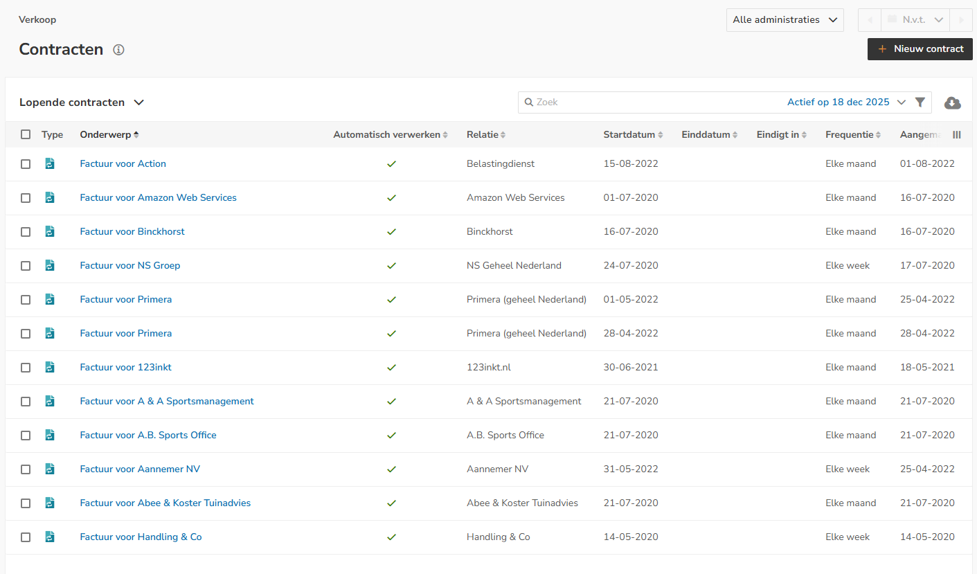Click the checkmark in the Action row
This screenshot has width=977, height=574.
[391, 164]
